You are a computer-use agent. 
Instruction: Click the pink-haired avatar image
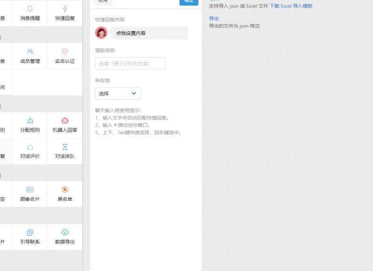coord(101,33)
